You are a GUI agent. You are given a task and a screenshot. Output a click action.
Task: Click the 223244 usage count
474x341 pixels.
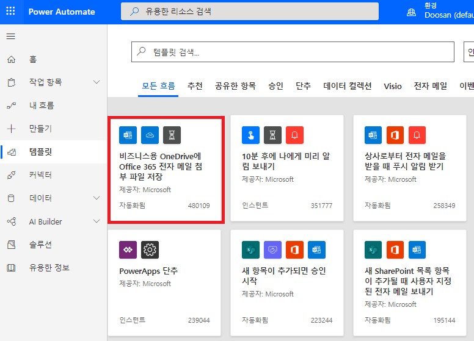(321, 320)
